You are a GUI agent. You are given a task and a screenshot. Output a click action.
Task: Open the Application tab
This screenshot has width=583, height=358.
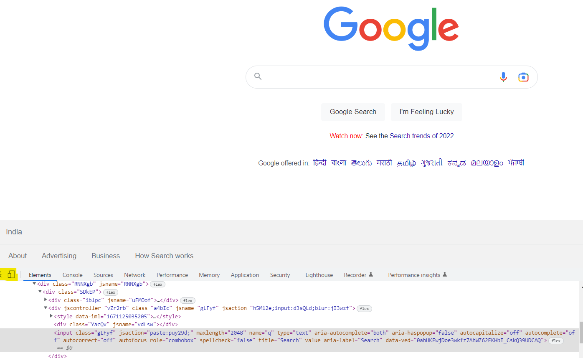tap(245, 275)
